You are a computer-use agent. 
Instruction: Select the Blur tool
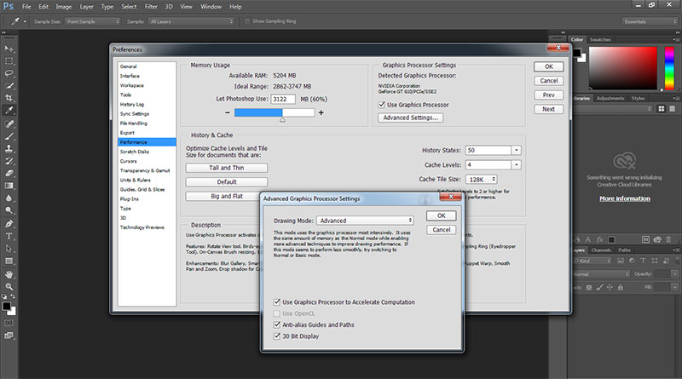point(9,198)
